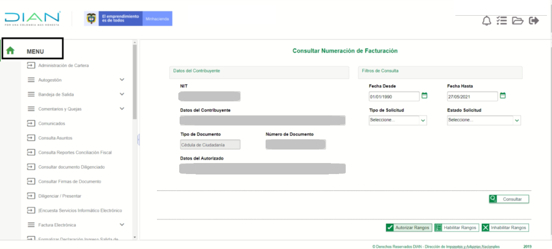Viewport: 552px width, 249px height.
Task: Click the logout exit icon
Action: click(534, 20)
